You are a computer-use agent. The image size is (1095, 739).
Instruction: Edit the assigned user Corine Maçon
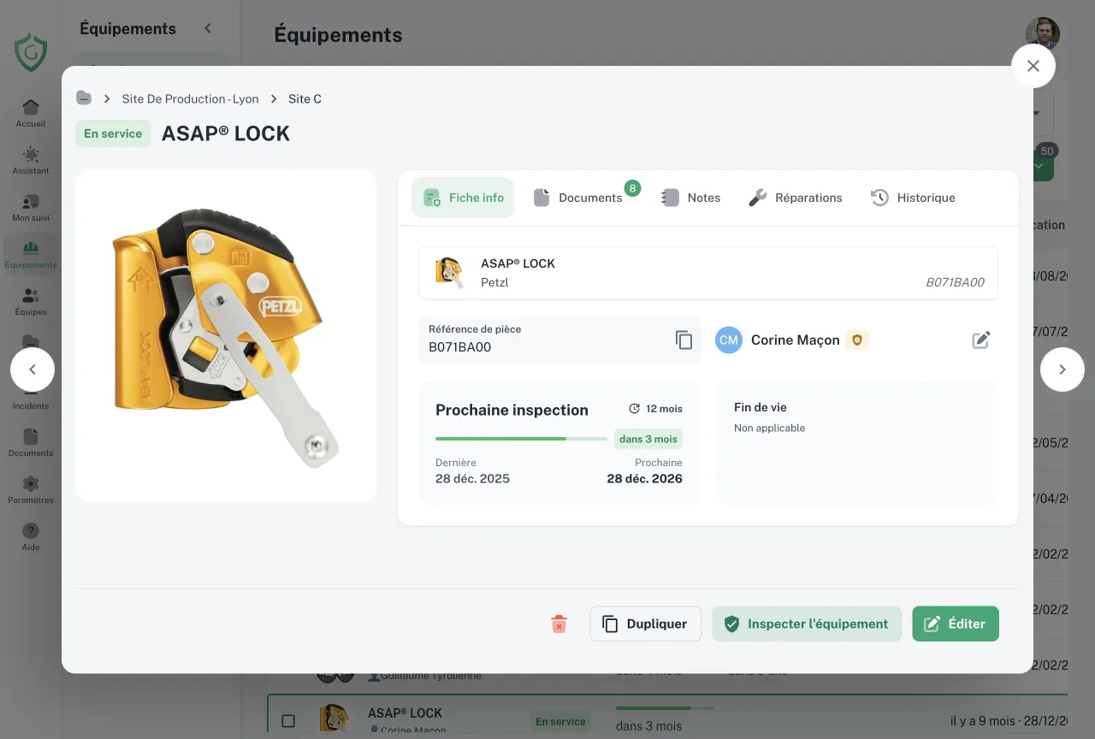[981, 340]
